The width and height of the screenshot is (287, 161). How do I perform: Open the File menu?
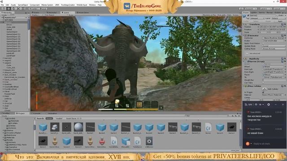[2, 5]
